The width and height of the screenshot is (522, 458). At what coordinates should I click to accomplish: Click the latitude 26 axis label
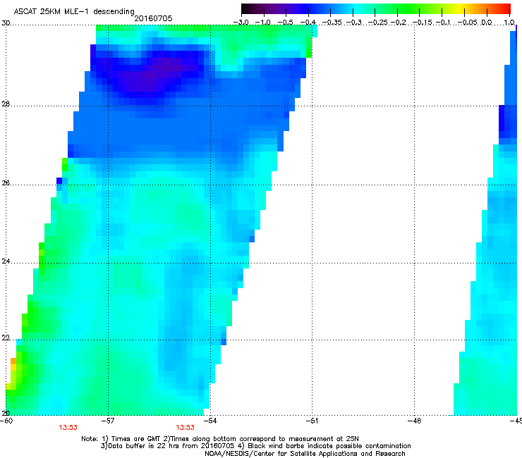coord(6,183)
